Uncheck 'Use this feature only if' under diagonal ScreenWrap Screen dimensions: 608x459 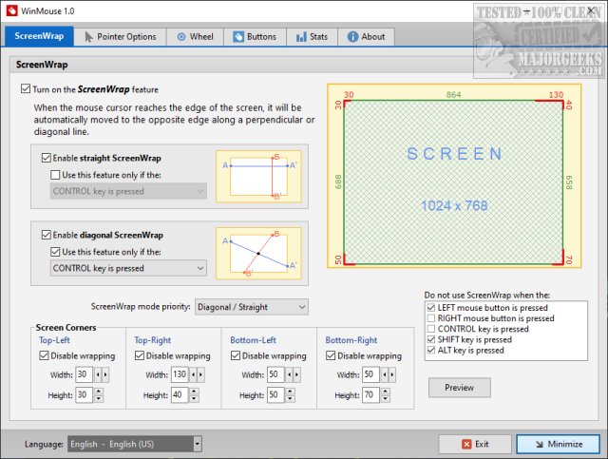click(x=55, y=252)
